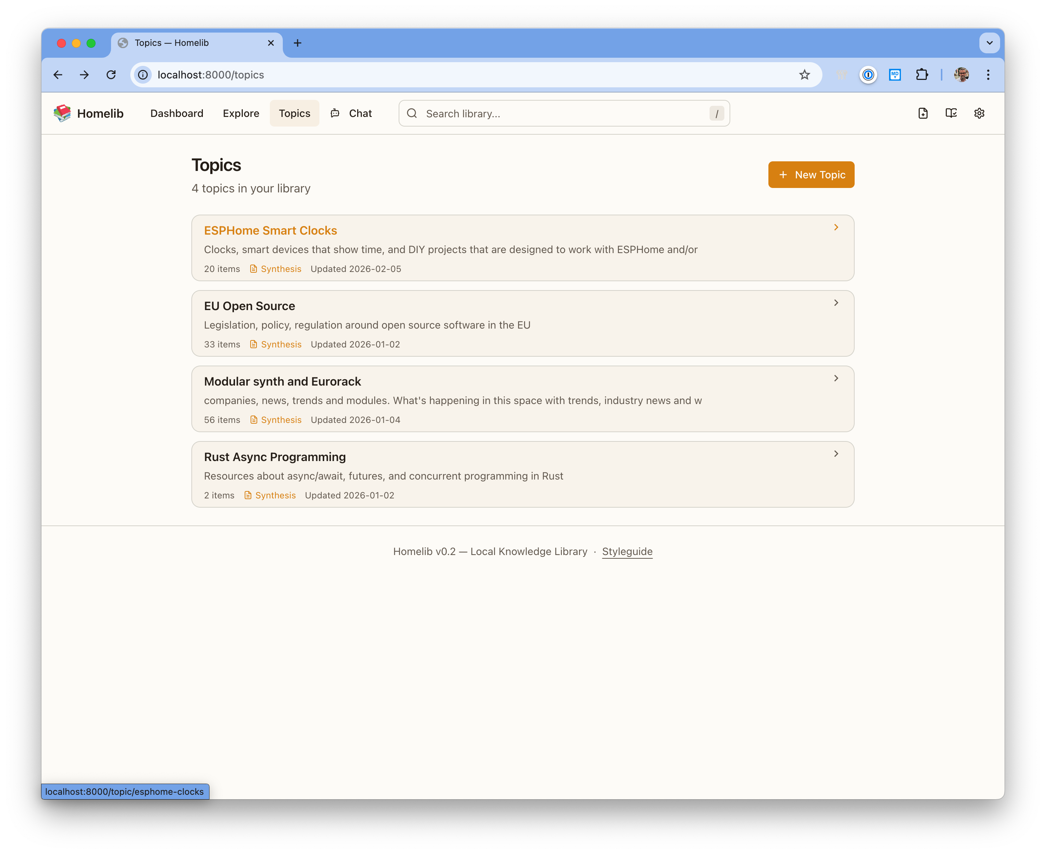Switch to the Explore nav item
1046x854 pixels.
click(241, 113)
